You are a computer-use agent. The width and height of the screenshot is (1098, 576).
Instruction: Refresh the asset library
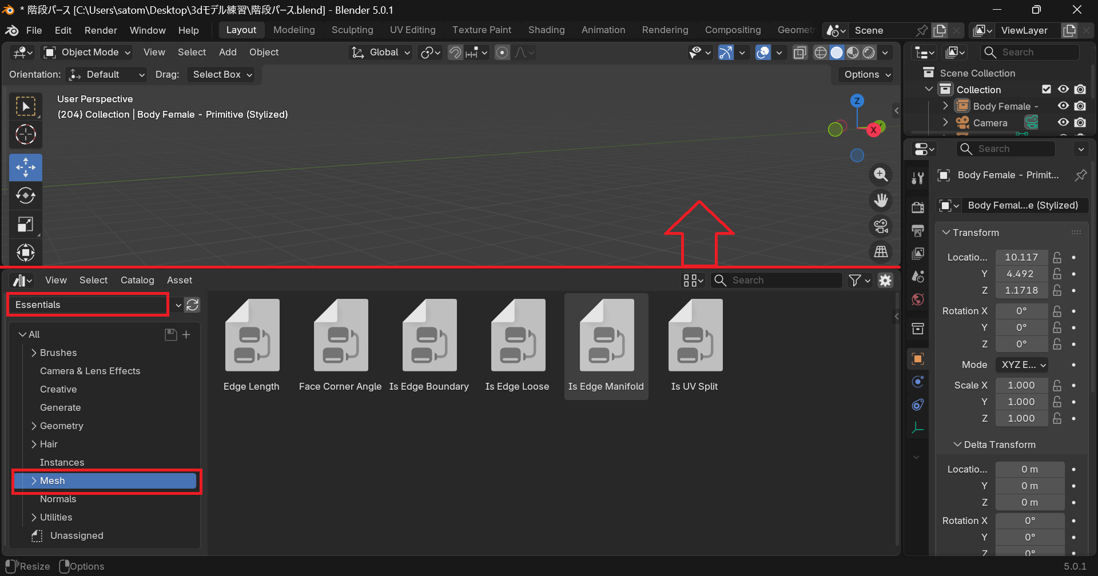193,305
